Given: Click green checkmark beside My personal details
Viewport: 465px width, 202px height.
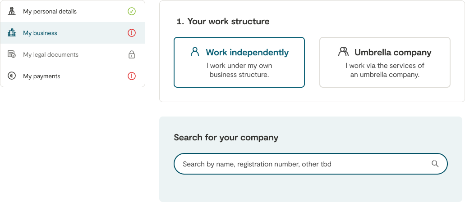Looking at the screenshot, I should click(x=132, y=11).
